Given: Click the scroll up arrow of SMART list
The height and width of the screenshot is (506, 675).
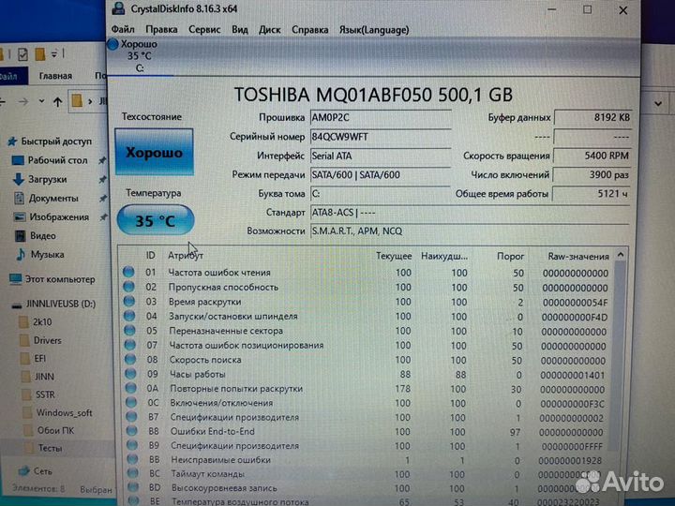Looking at the screenshot, I should pos(621,255).
